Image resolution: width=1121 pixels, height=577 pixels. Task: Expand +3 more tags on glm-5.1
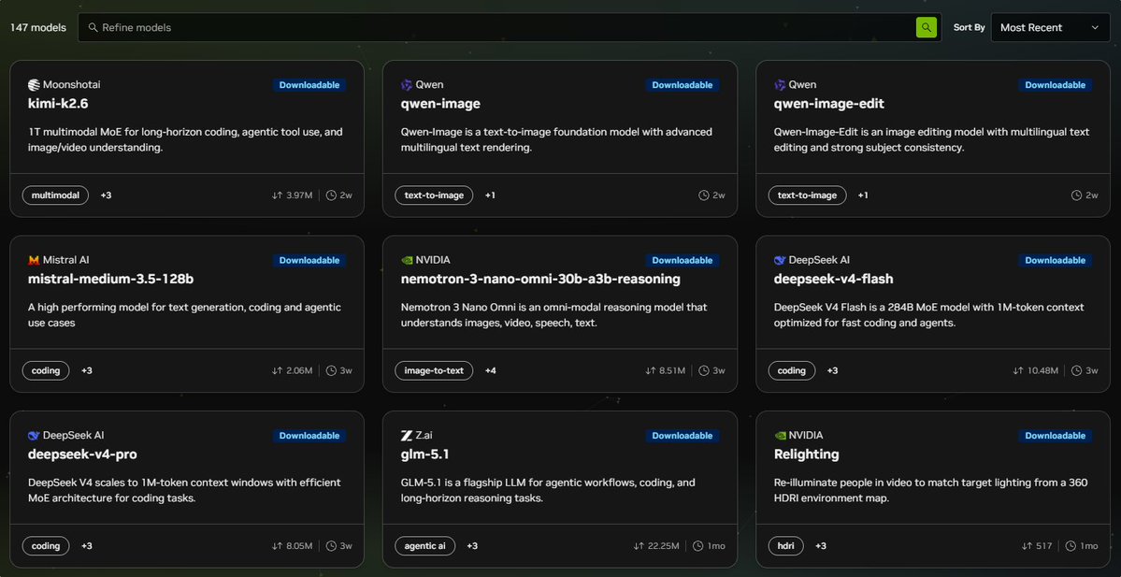[x=472, y=545]
